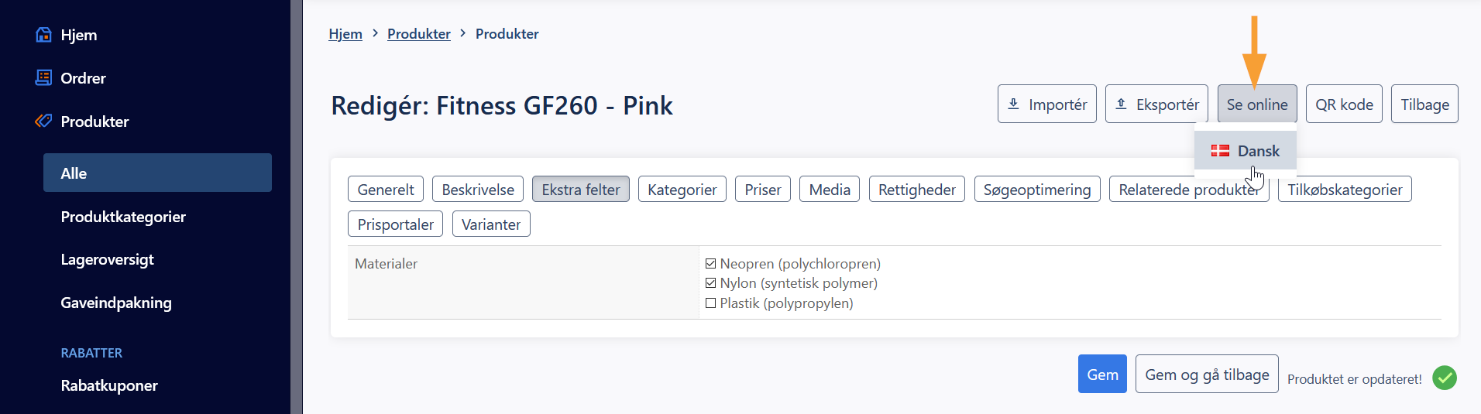Open the Søgeoptimering tab
The image size is (1481, 414).
(1036, 190)
